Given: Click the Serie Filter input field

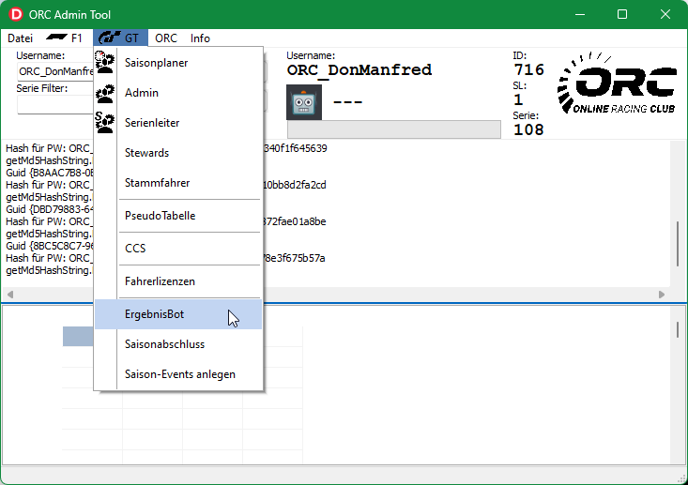Looking at the screenshot, I should [54, 104].
